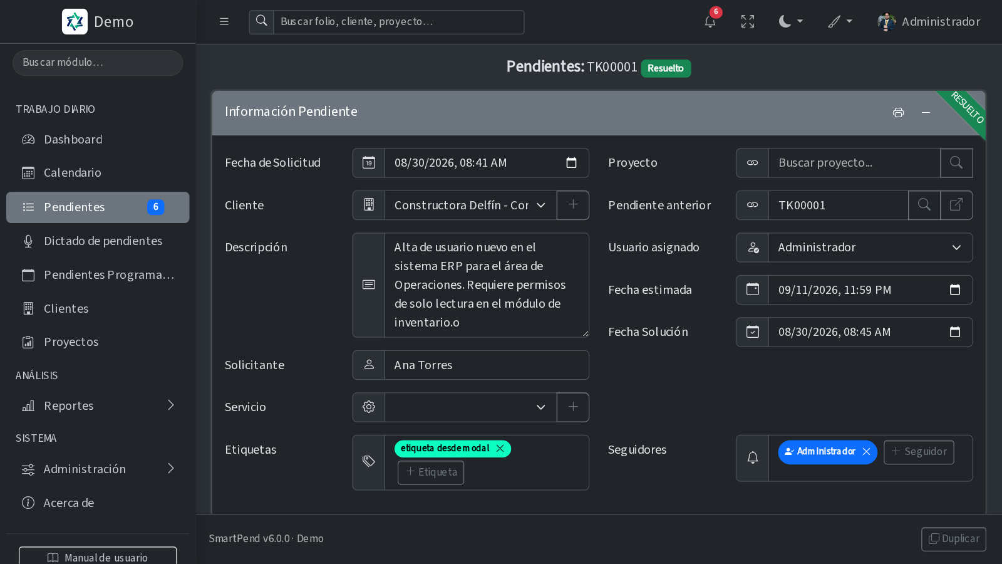The width and height of the screenshot is (1002, 564).
Task: Go to Clientes
Action: click(98, 309)
